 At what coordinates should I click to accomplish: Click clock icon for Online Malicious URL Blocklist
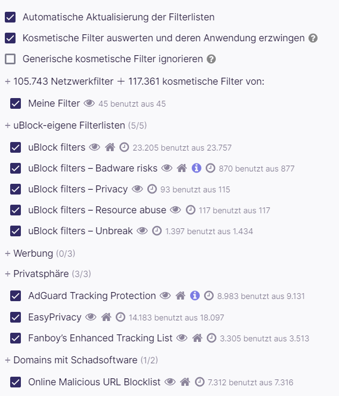[200, 382]
